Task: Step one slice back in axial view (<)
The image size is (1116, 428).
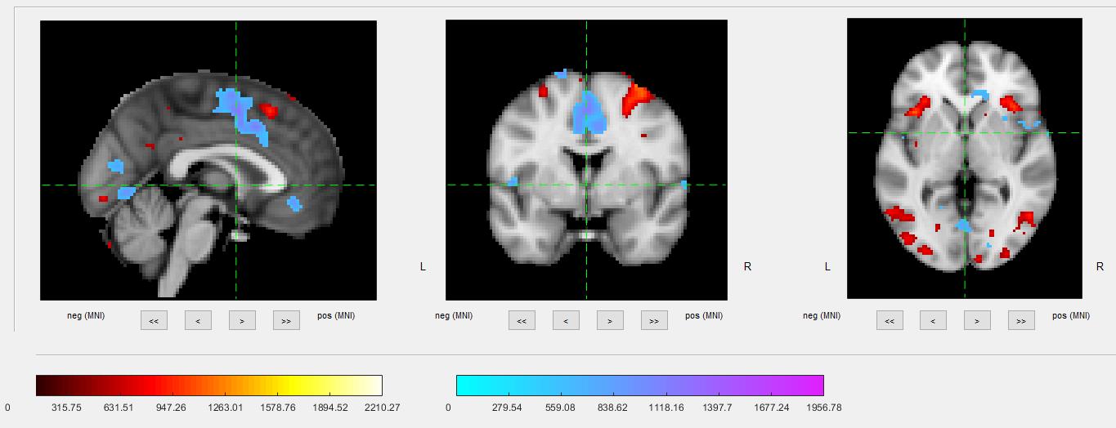Action: (x=934, y=320)
